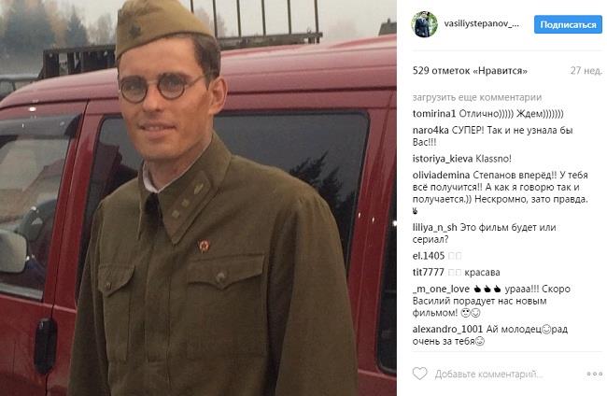Open liliya_n_sh commenter profile

tap(435, 228)
